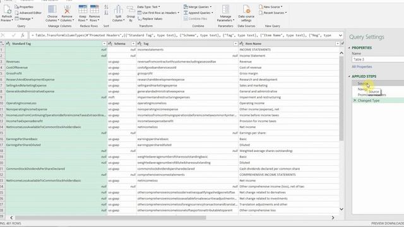
Task: Select the 'Provision for income taxes' cell
Action: coord(289,121)
